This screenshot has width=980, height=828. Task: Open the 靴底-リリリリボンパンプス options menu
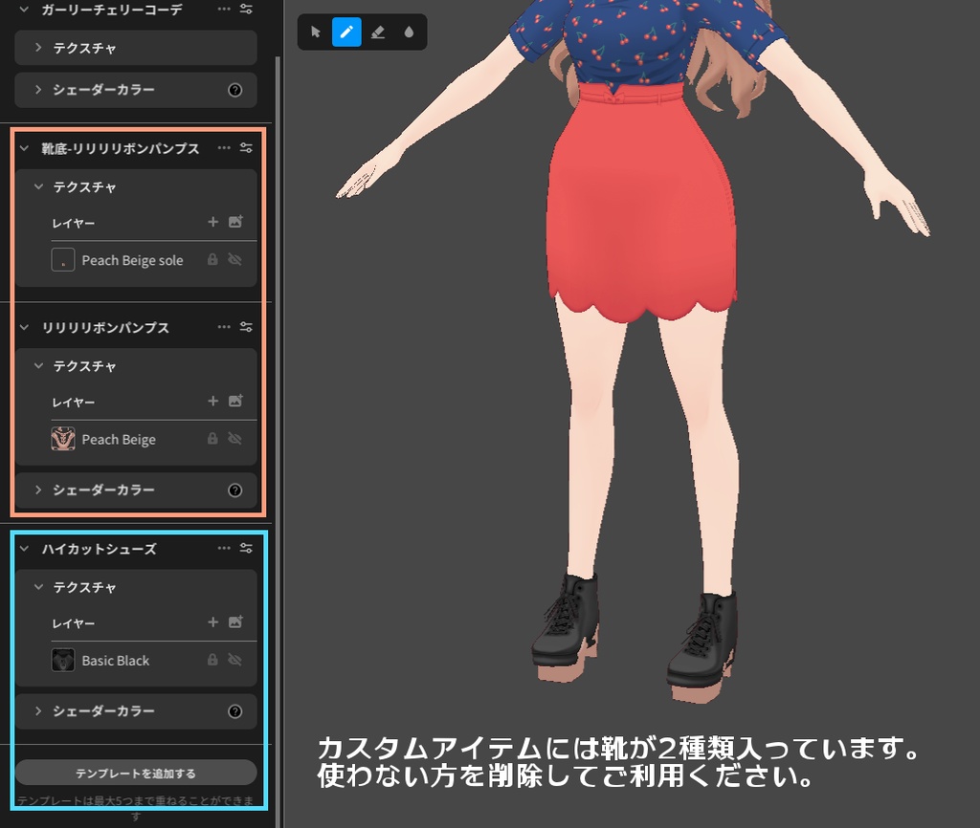pyautogui.click(x=222, y=148)
